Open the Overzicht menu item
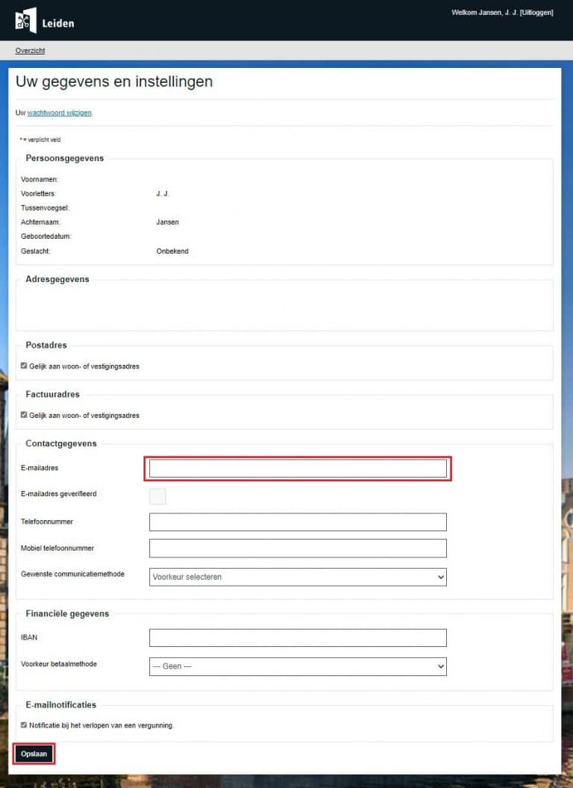Viewport: 573px width, 788px height. pyautogui.click(x=30, y=51)
